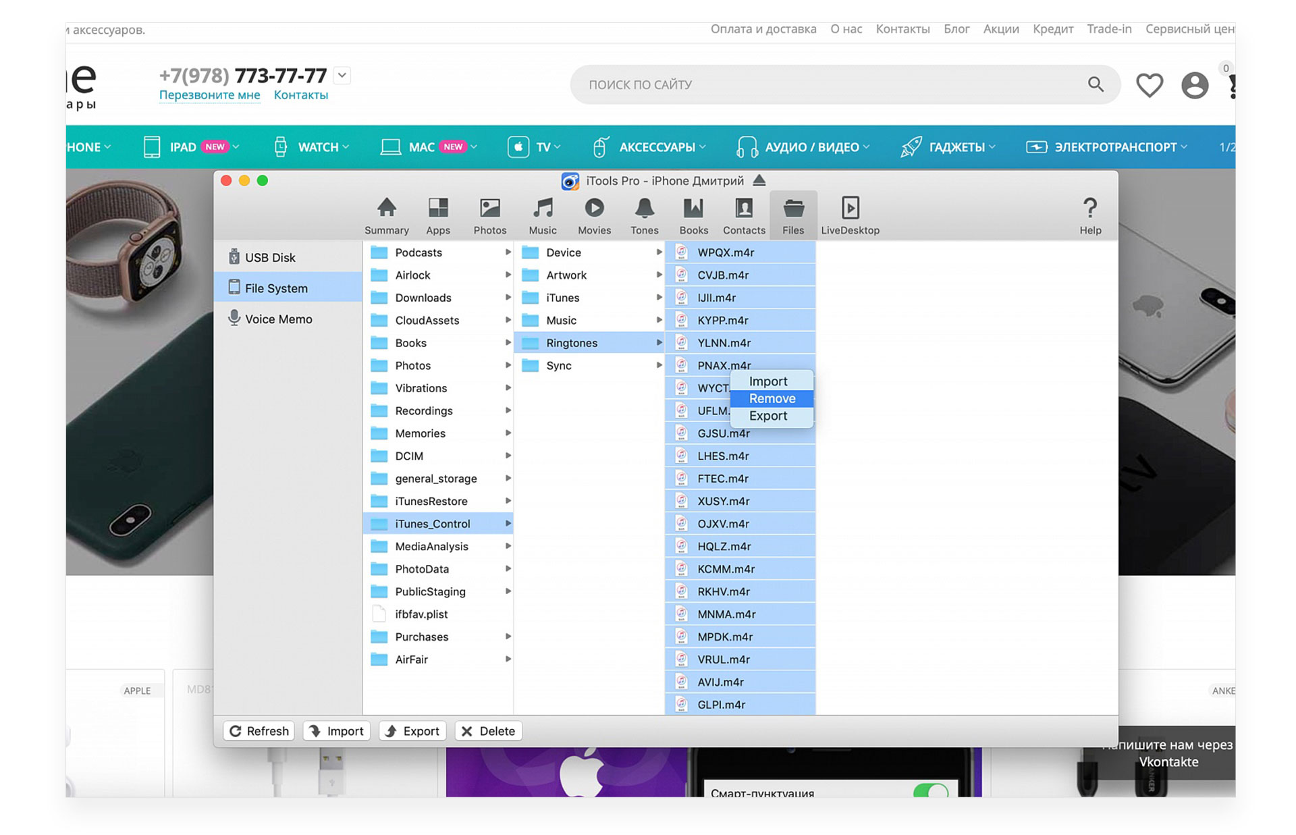Choose Remove from the context menu

(772, 398)
